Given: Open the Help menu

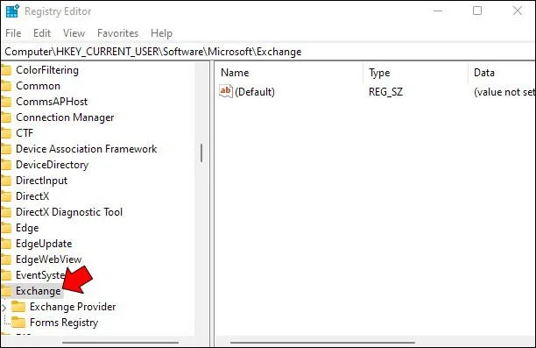Looking at the screenshot, I should point(161,33).
